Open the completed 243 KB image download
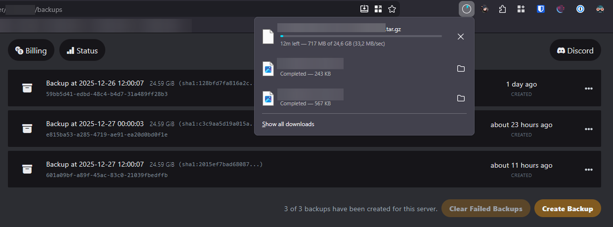Image resolution: width=613 pixels, height=227 pixels. click(268, 69)
